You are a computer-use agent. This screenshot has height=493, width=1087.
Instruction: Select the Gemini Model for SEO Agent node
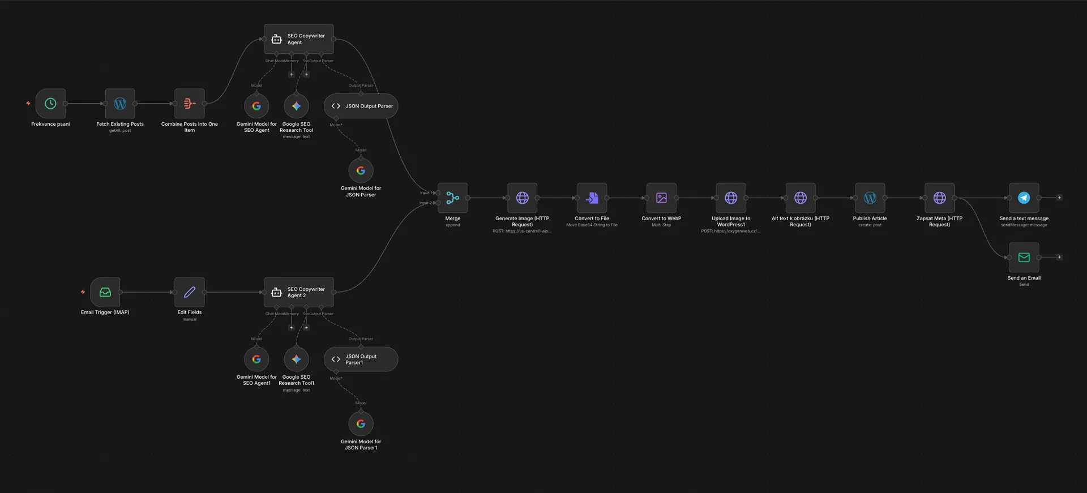click(256, 106)
